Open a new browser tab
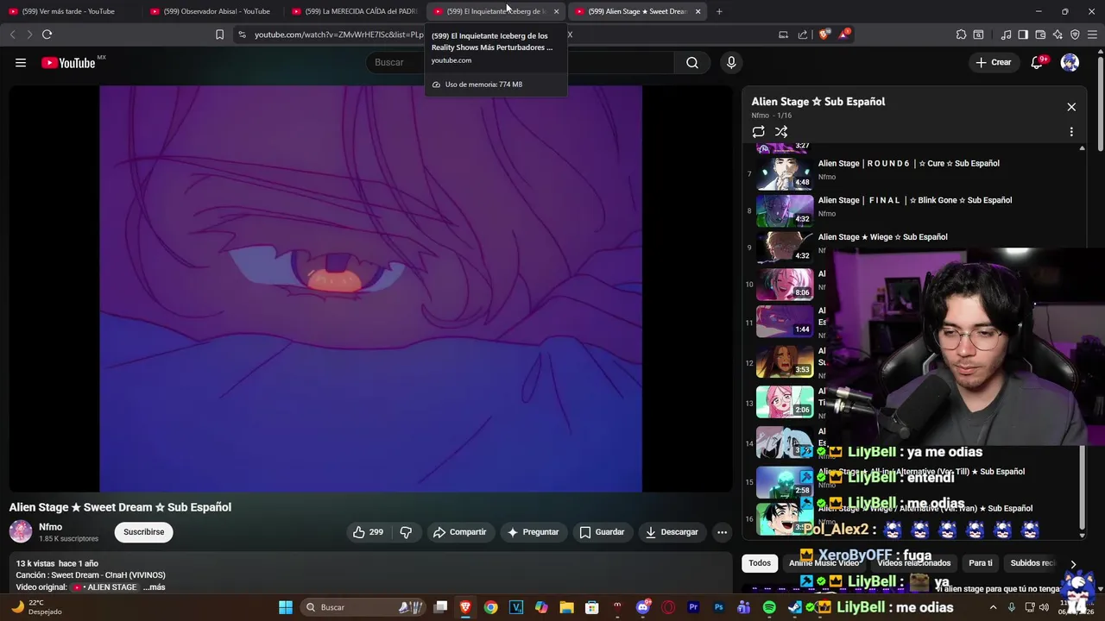The width and height of the screenshot is (1105, 621). [719, 11]
